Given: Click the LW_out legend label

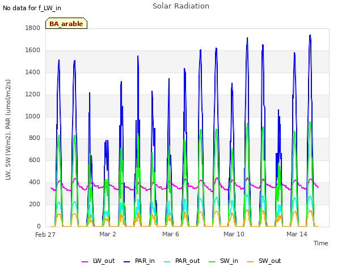Looking at the screenshot, I should (104, 261).
